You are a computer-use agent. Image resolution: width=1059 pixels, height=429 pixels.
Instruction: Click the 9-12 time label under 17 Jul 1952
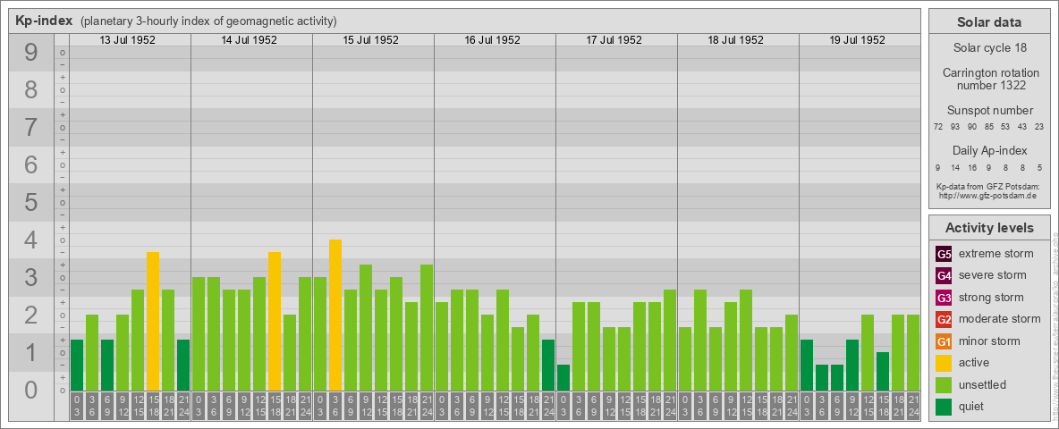click(x=608, y=407)
